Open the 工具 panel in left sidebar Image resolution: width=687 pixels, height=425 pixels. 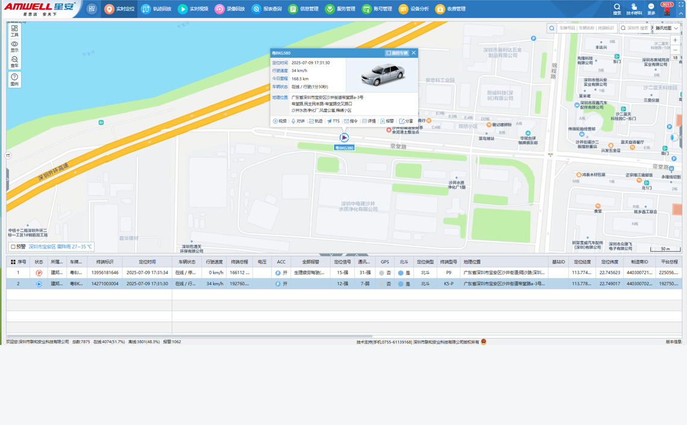[x=14, y=31]
